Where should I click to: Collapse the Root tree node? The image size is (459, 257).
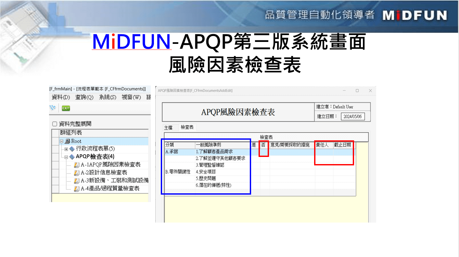tap(62, 141)
